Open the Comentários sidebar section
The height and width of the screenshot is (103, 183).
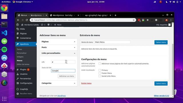25,38
